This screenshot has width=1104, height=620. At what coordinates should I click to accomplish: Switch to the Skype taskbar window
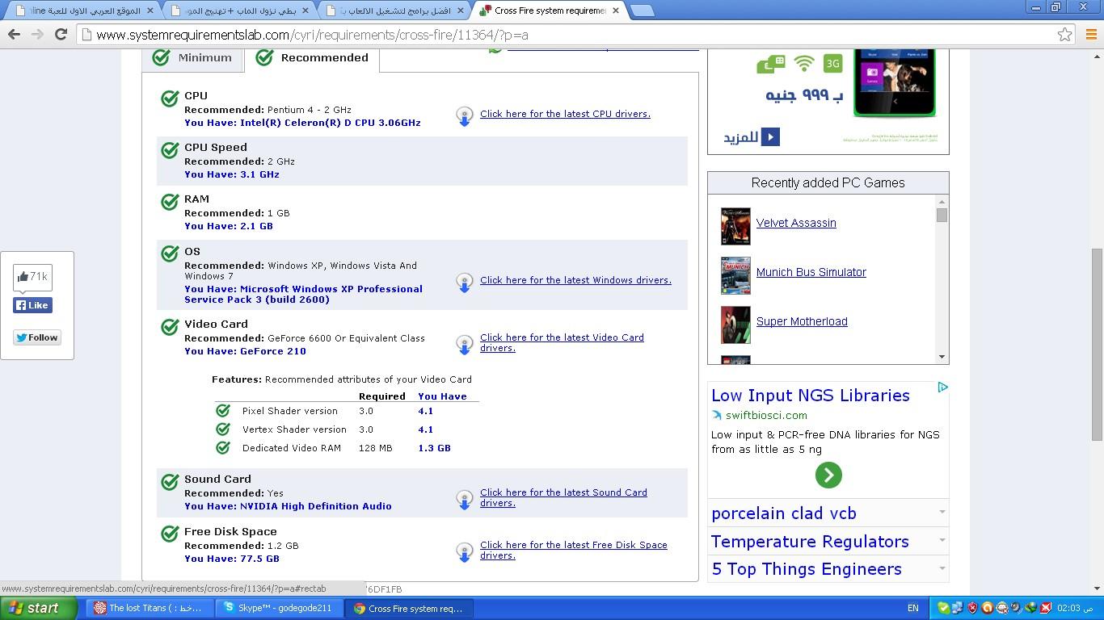click(x=279, y=608)
